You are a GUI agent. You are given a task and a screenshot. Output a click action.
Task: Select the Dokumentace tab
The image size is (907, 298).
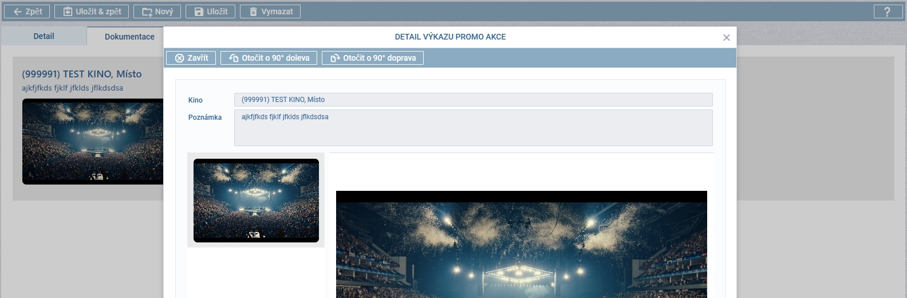(129, 37)
